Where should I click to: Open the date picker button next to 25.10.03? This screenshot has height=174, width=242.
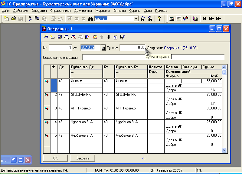(x=103, y=48)
